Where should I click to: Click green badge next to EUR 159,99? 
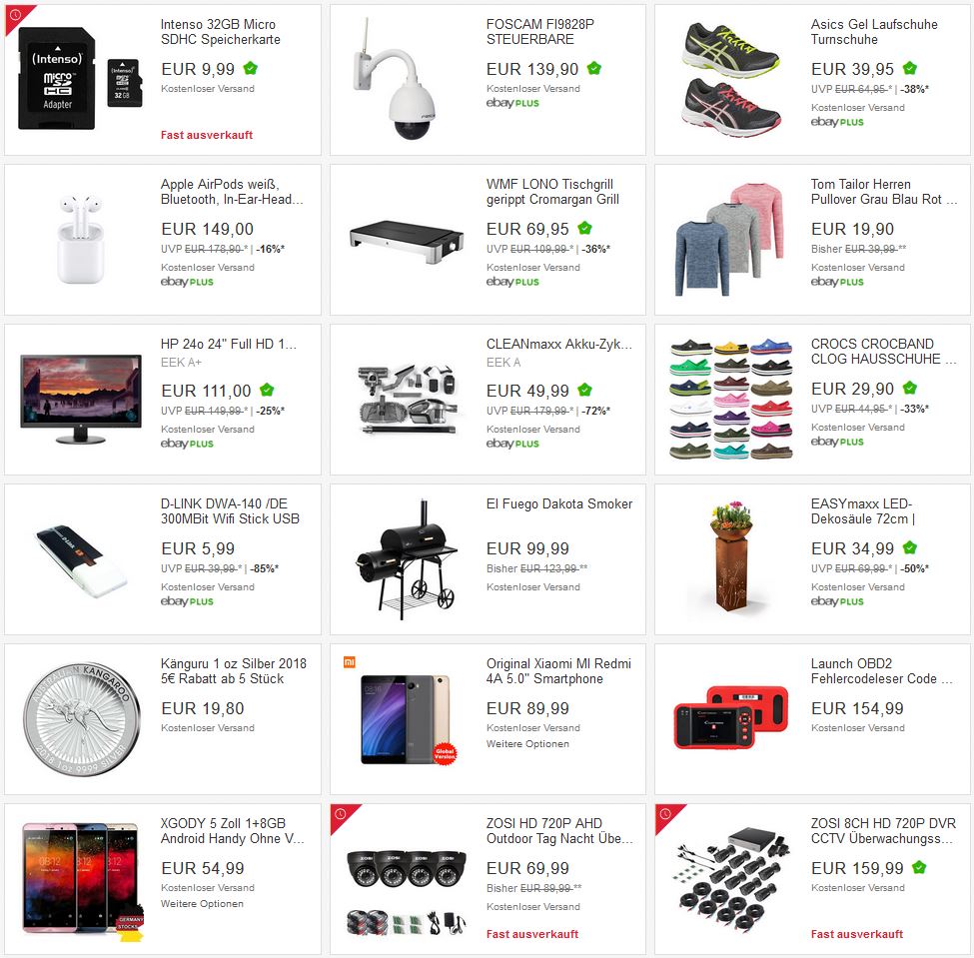point(919,867)
